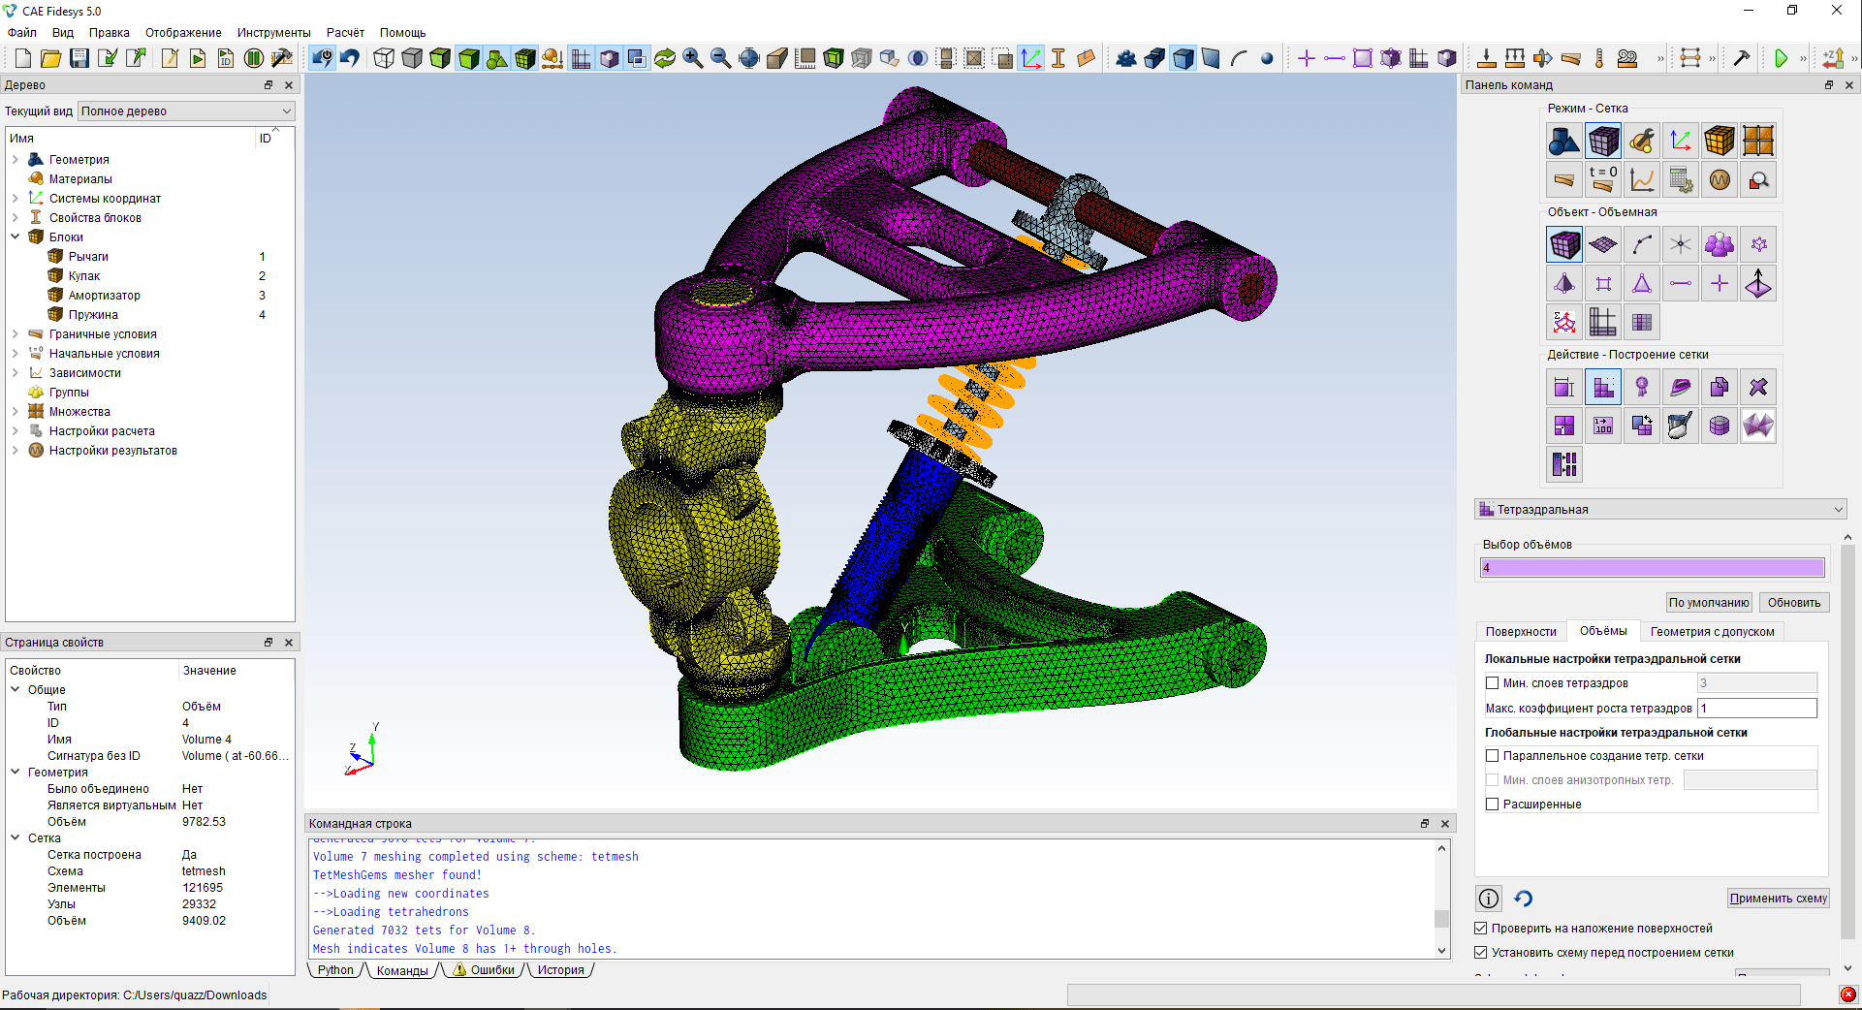Click the reset arrow icon beside info

click(1524, 899)
